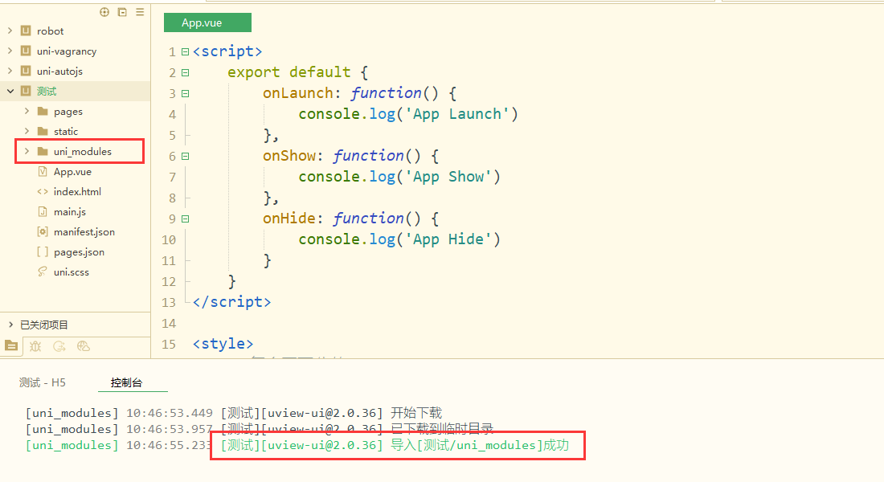Click the closing </script> tag
884x482 pixels.
coord(231,301)
